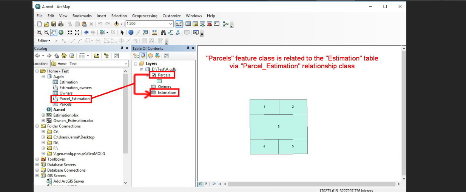
Task: Click the Add Data button
Action: 117,24
